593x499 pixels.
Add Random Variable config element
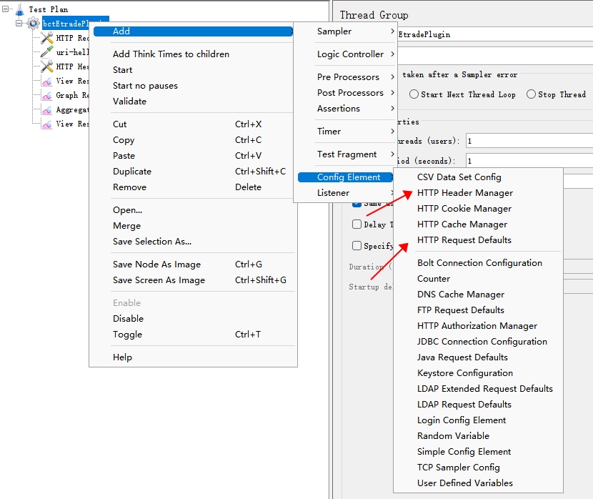(453, 436)
